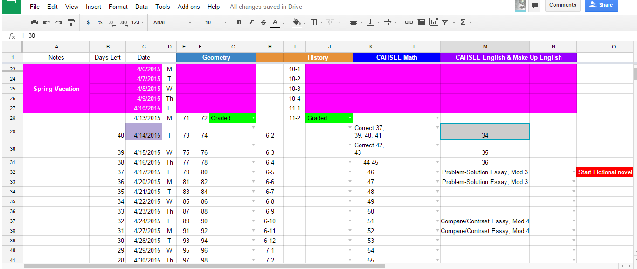
Task: Open the Graded cell dropdown in Geometry column
Action: click(252, 118)
